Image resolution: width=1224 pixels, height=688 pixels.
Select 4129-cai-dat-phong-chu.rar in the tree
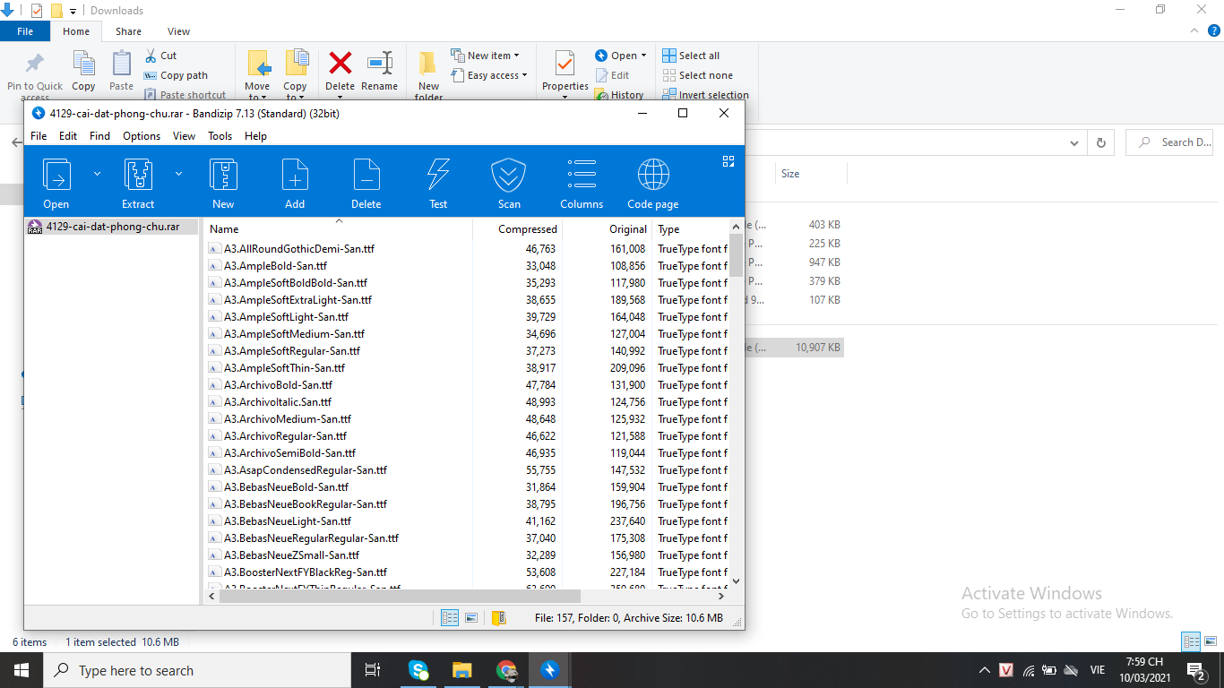tap(111, 227)
